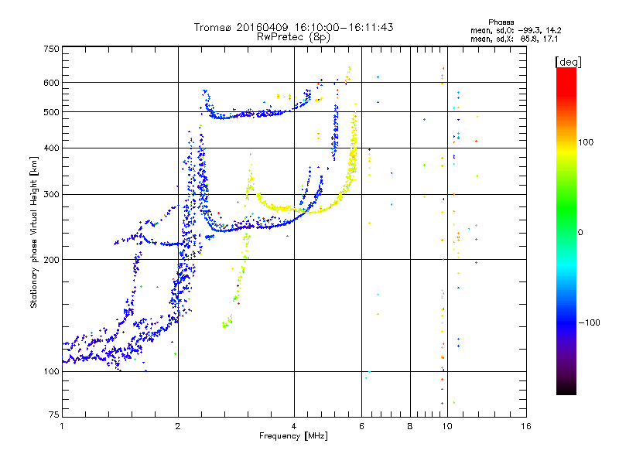Select the 'RwPretec (8p)' subtitle text
This screenshot has width=619, height=464.
click(x=293, y=37)
